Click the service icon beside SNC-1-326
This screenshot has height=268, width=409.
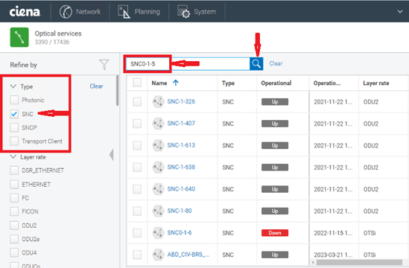tap(158, 102)
